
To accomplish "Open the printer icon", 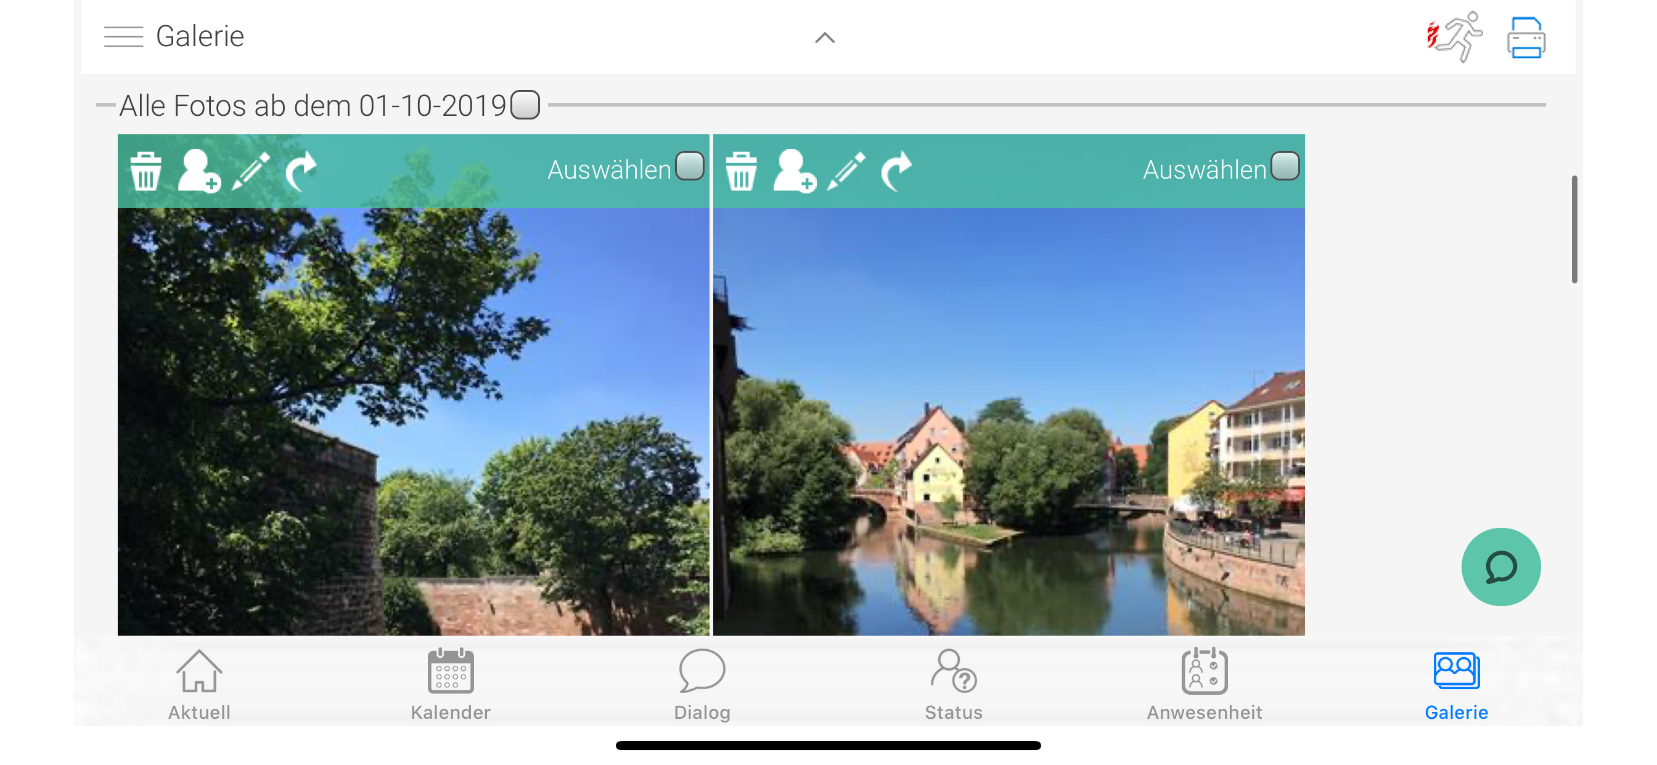I will click(1526, 38).
